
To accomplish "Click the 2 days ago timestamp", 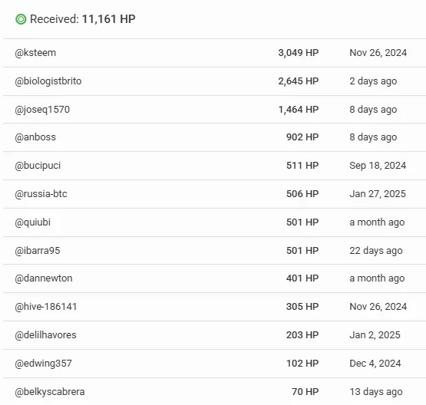I will [373, 81].
